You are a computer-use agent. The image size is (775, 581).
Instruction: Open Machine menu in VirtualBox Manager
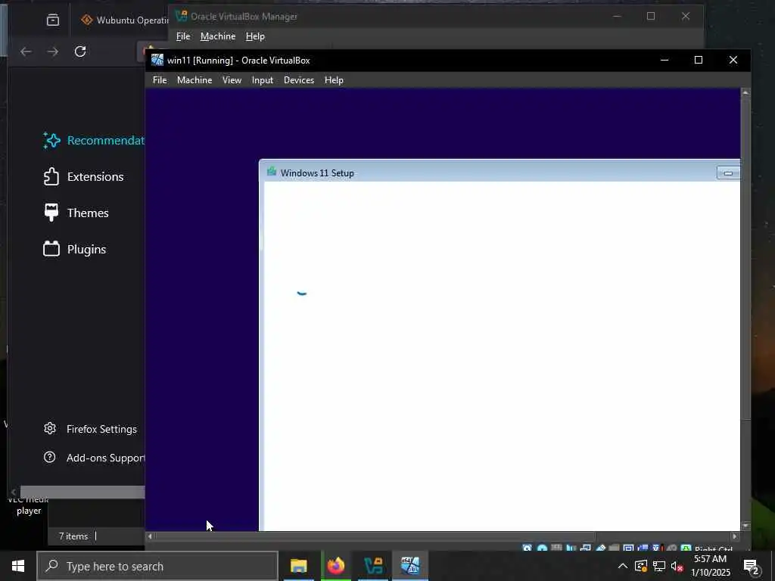pos(218,36)
